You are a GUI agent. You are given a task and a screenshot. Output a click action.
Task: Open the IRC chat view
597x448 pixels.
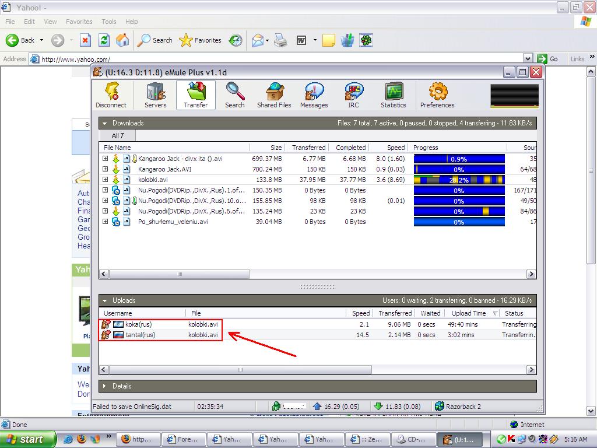point(353,95)
